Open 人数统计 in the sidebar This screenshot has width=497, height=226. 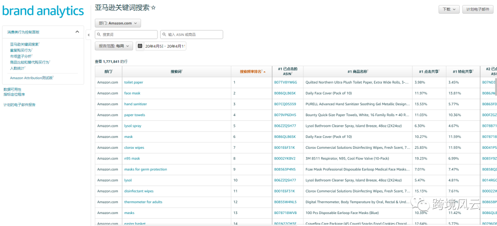pyautogui.click(x=17, y=68)
